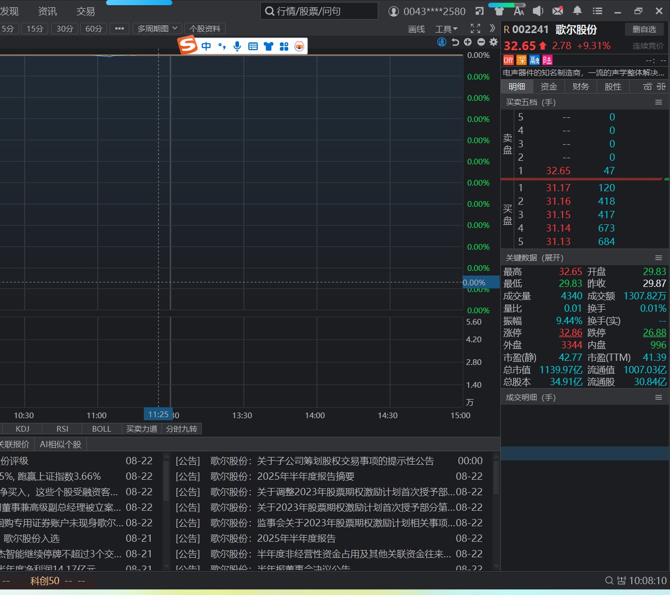
Task: Zoom out chart with minus icon
Action: [481, 42]
